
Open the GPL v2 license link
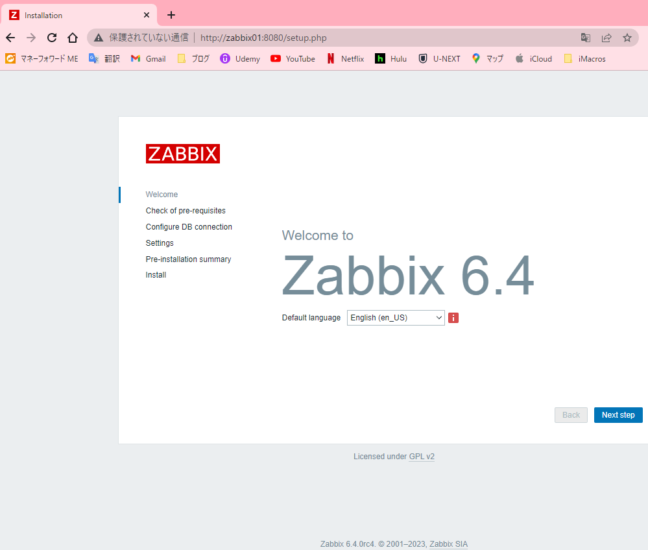pyautogui.click(x=422, y=456)
